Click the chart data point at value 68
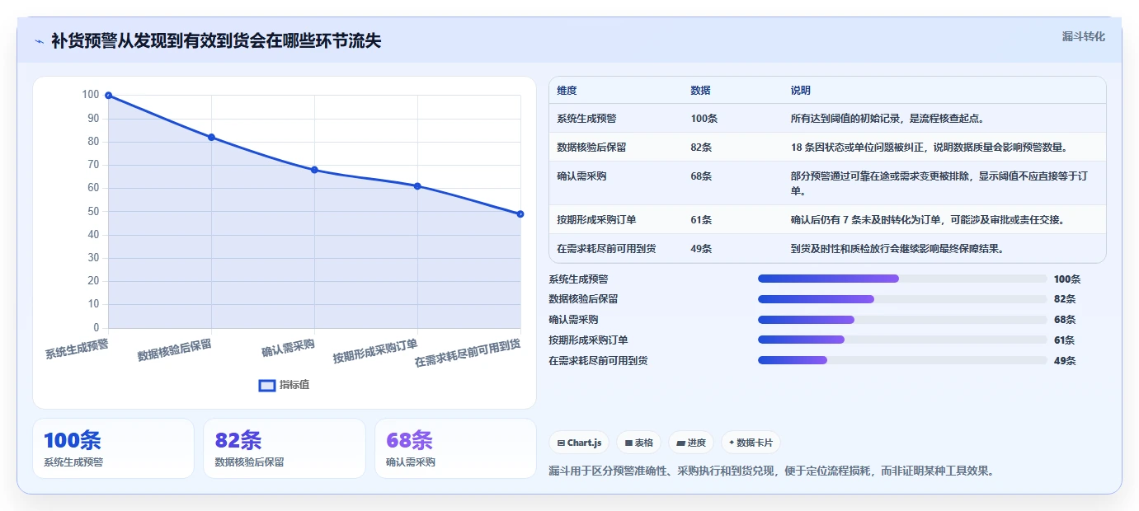The image size is (1139, 511). pyautogui.click(x=314, y=170)
